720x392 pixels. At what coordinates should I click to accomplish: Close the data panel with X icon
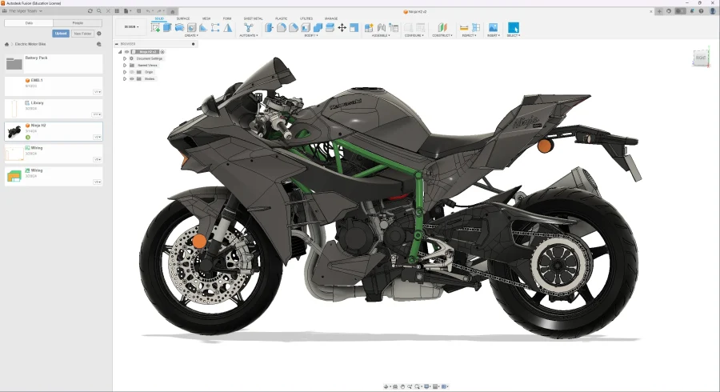pyautogui.click(x=108, y=11)
